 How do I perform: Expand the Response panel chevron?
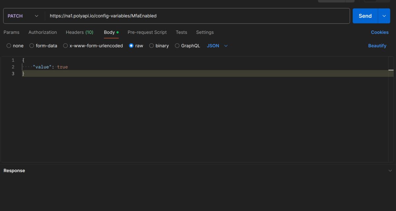[x=390, y=171]
